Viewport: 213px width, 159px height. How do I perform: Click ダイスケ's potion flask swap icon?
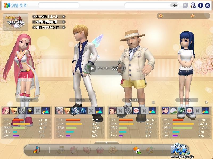152,111
